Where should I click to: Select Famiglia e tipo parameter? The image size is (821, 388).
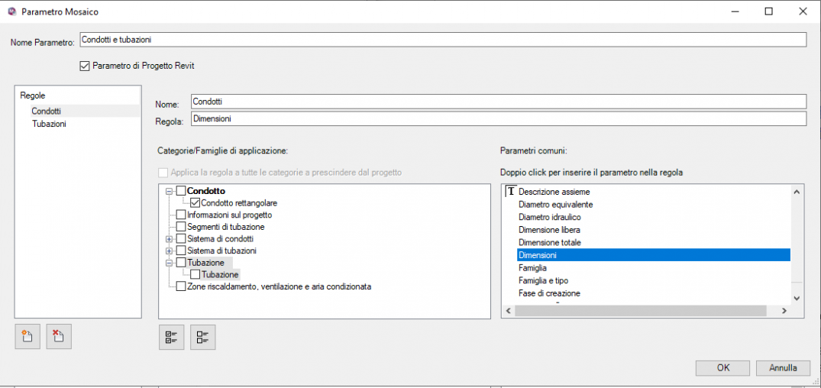pyautogui.click(x=545, y=280)
